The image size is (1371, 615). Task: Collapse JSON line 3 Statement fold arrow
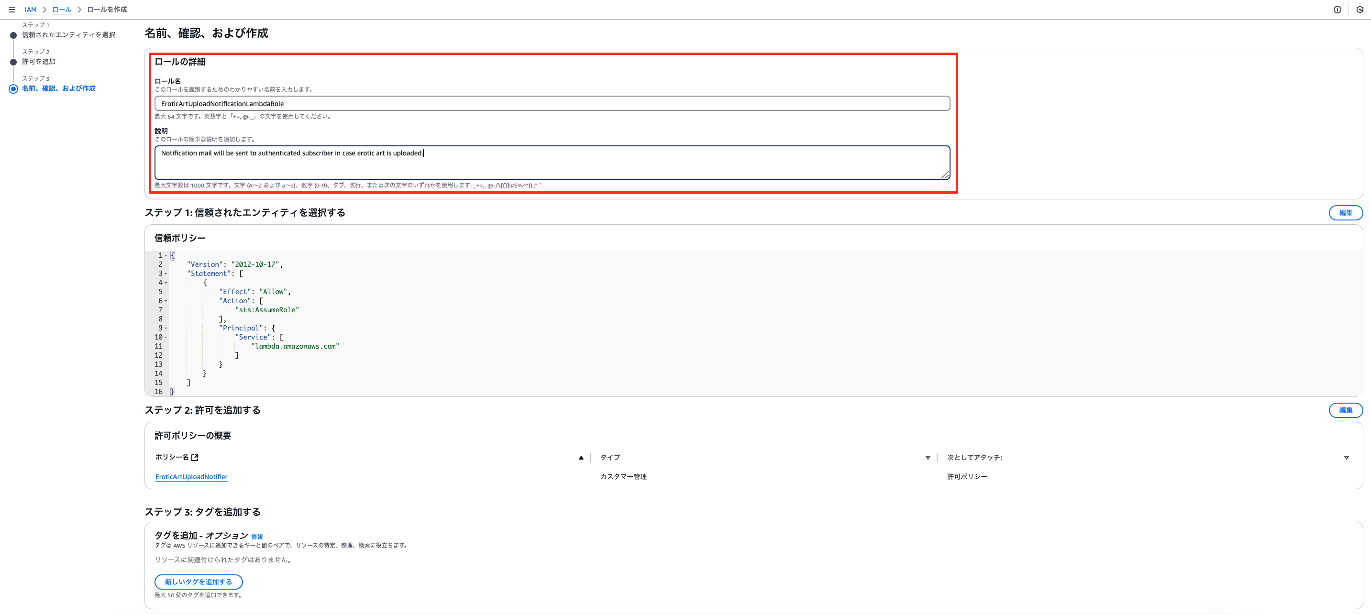166,274
